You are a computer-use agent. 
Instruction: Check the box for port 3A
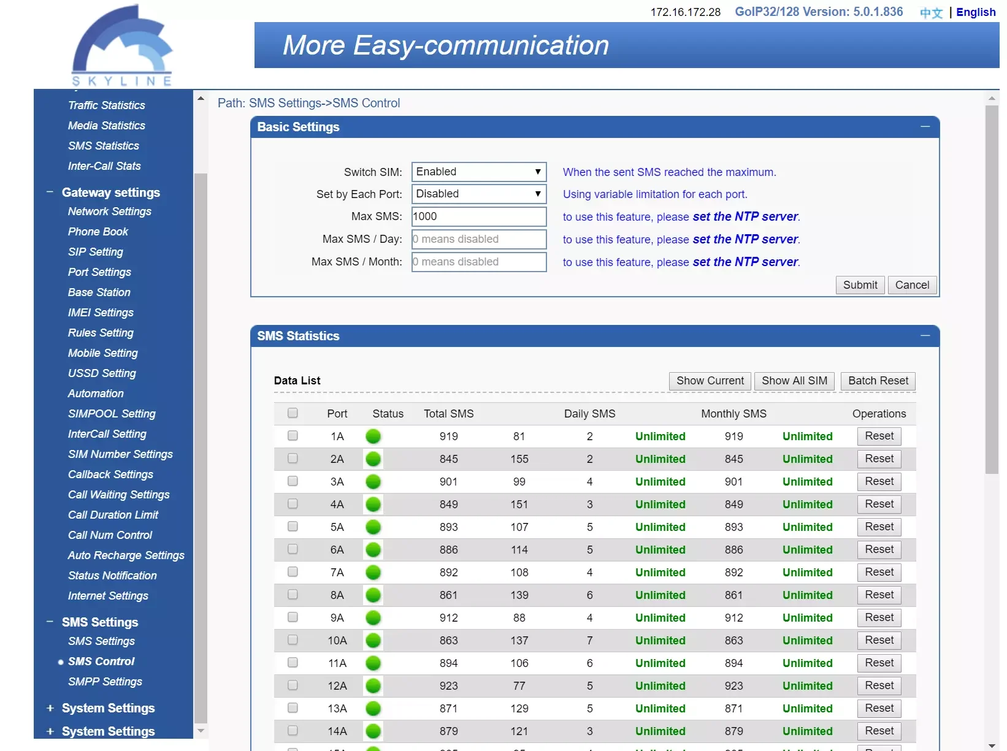[x=293, y=481]
